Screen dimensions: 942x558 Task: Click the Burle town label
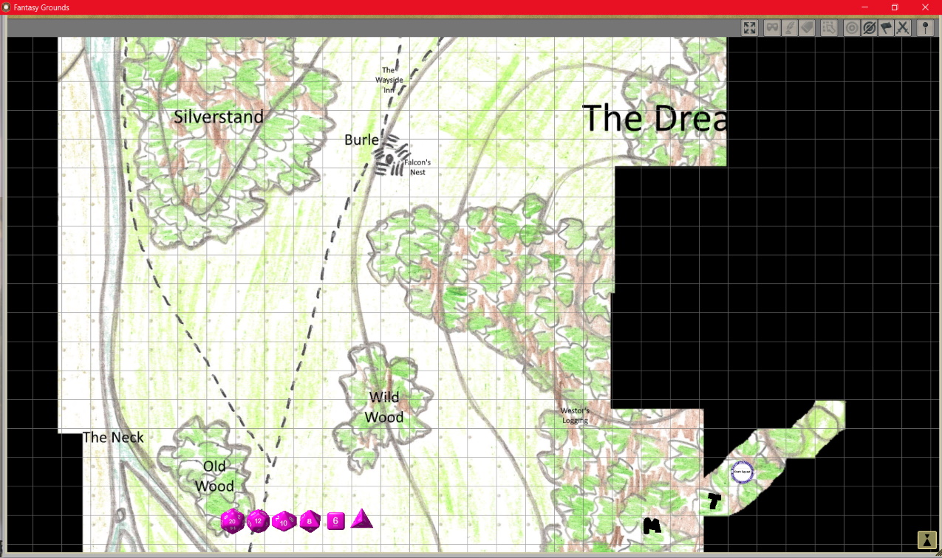coord(362,139)
